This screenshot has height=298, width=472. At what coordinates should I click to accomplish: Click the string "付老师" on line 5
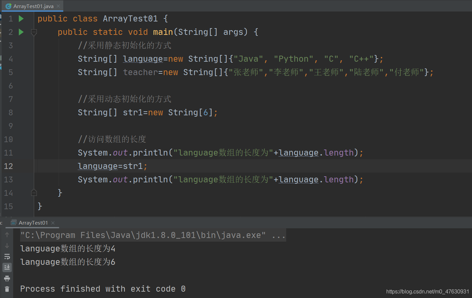click(x=407, y=72)
